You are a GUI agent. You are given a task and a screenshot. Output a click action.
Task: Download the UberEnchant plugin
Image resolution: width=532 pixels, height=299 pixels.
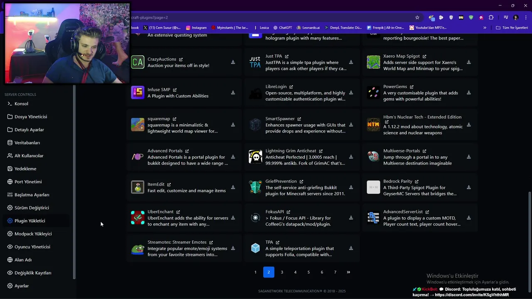(233, 218)
